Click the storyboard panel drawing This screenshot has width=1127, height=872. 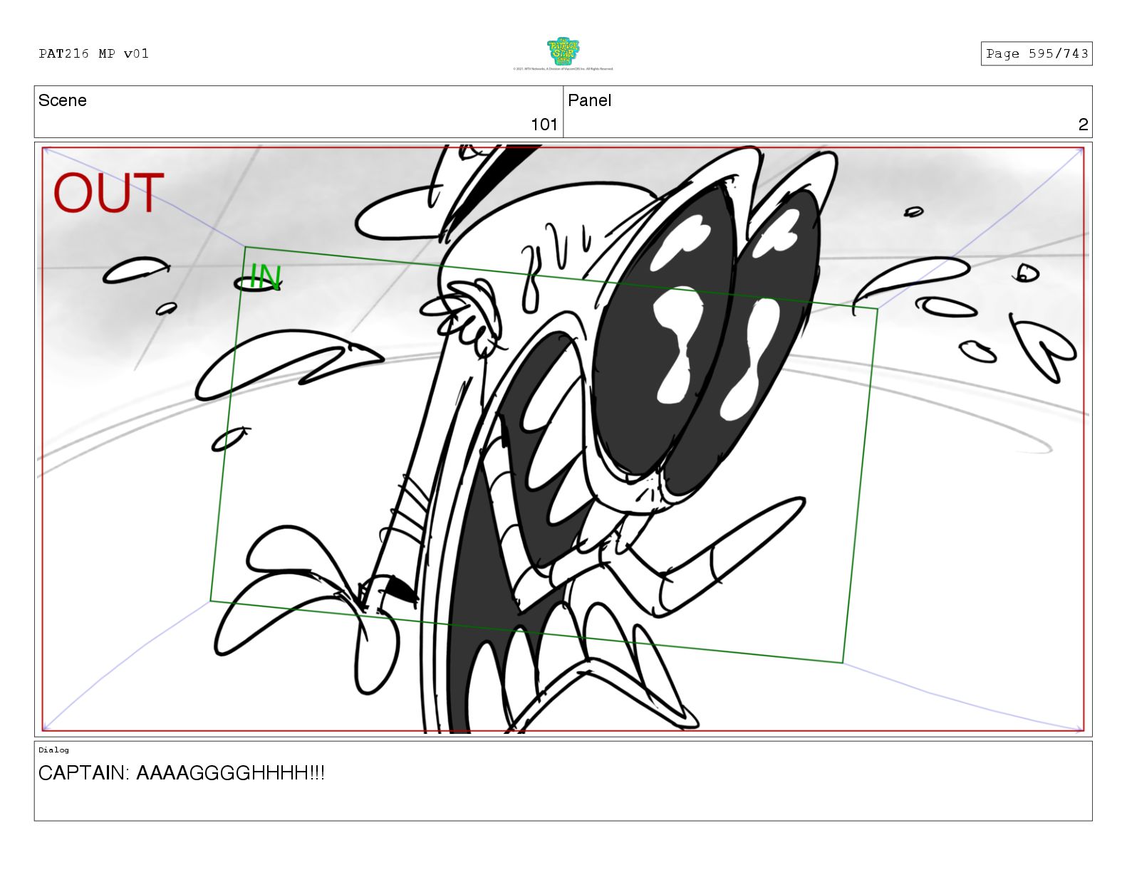(x=563, y=439)
